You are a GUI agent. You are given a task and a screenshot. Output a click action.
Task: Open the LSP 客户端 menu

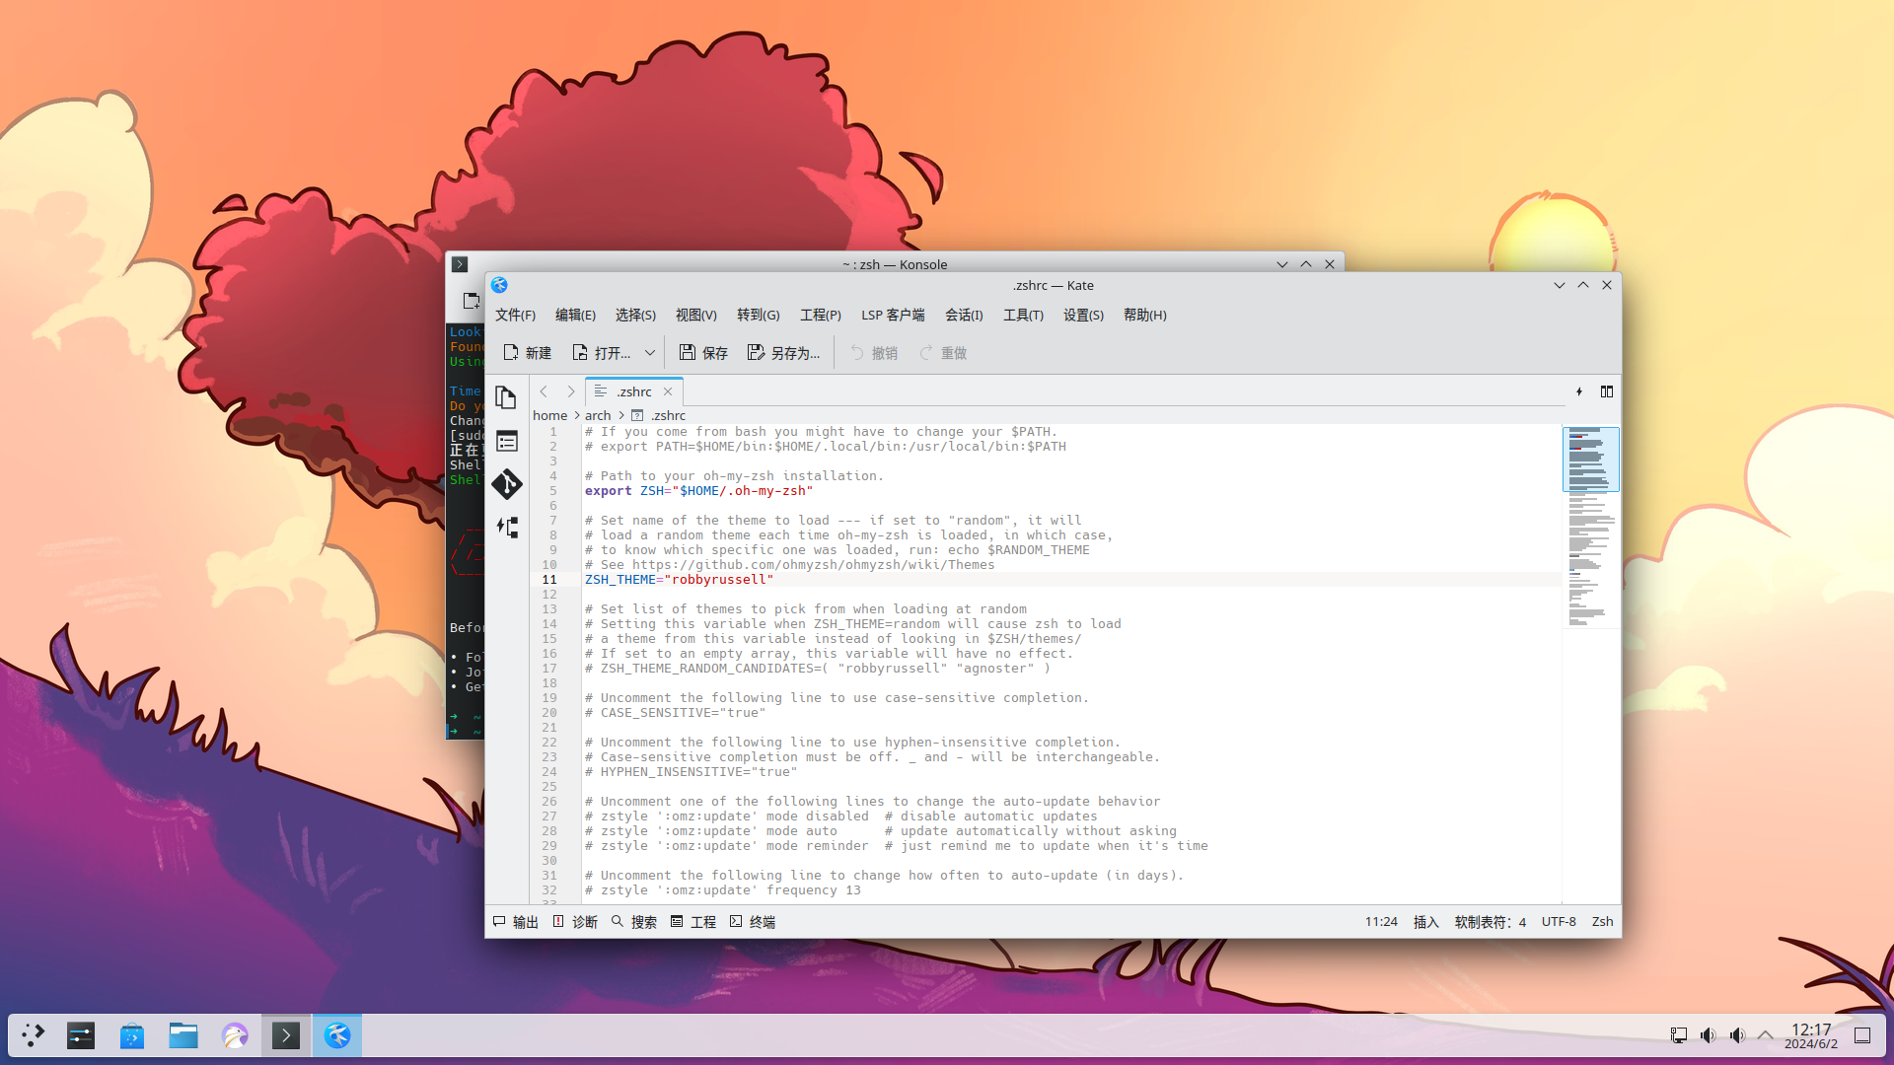892,315
